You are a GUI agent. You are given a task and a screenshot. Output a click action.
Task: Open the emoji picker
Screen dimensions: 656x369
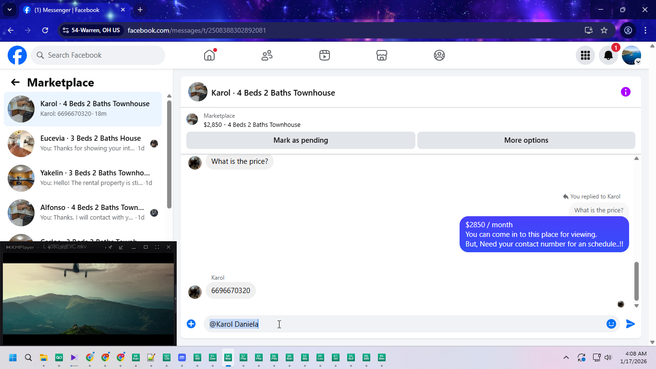point(611,324)
